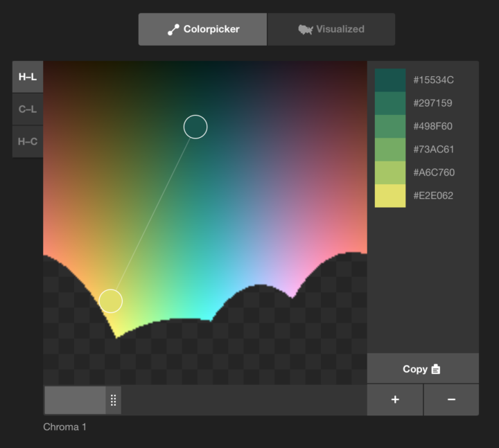Click the #E2E062 hex code text
The image size is (499, 448).
[433, 195]
